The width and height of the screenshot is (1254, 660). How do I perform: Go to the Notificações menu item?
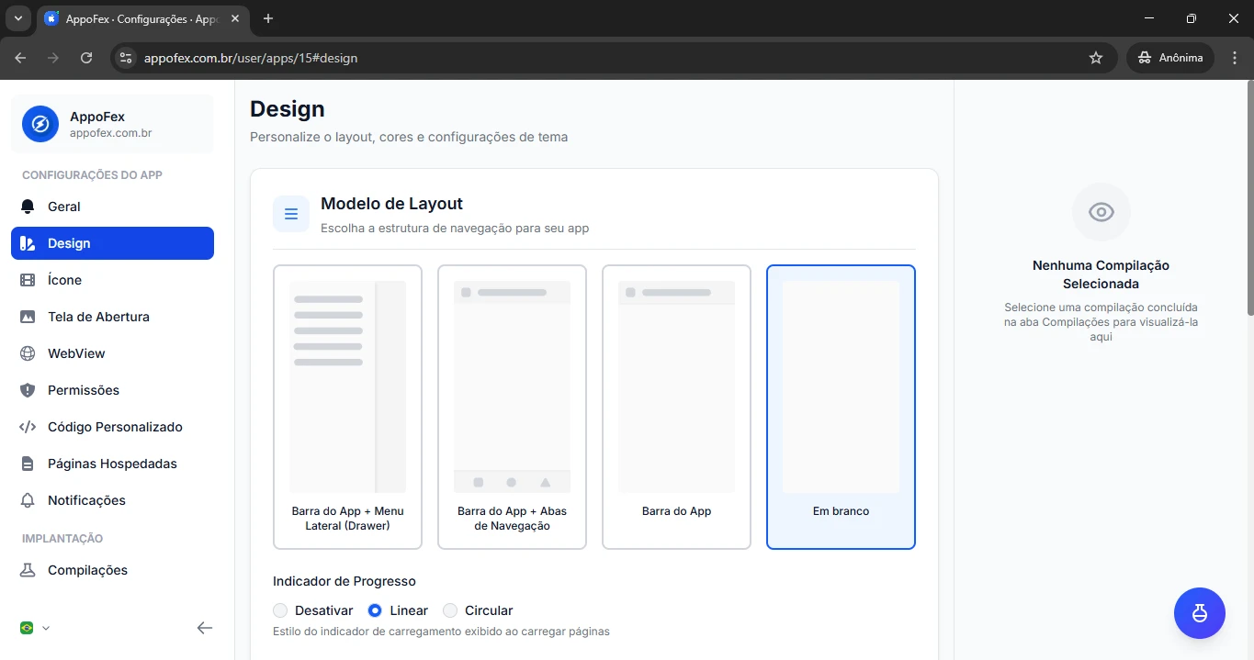coord(86,500)
